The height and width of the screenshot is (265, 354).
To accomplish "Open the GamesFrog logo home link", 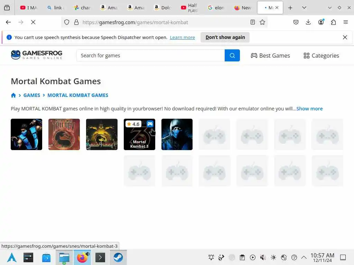I will (x=37, y=55).
